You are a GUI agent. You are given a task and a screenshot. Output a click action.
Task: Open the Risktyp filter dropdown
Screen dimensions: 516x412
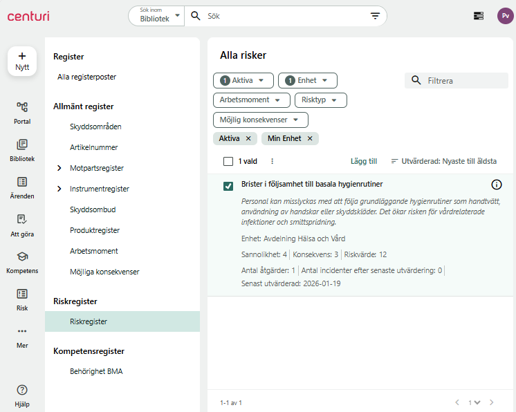[320, 100]
